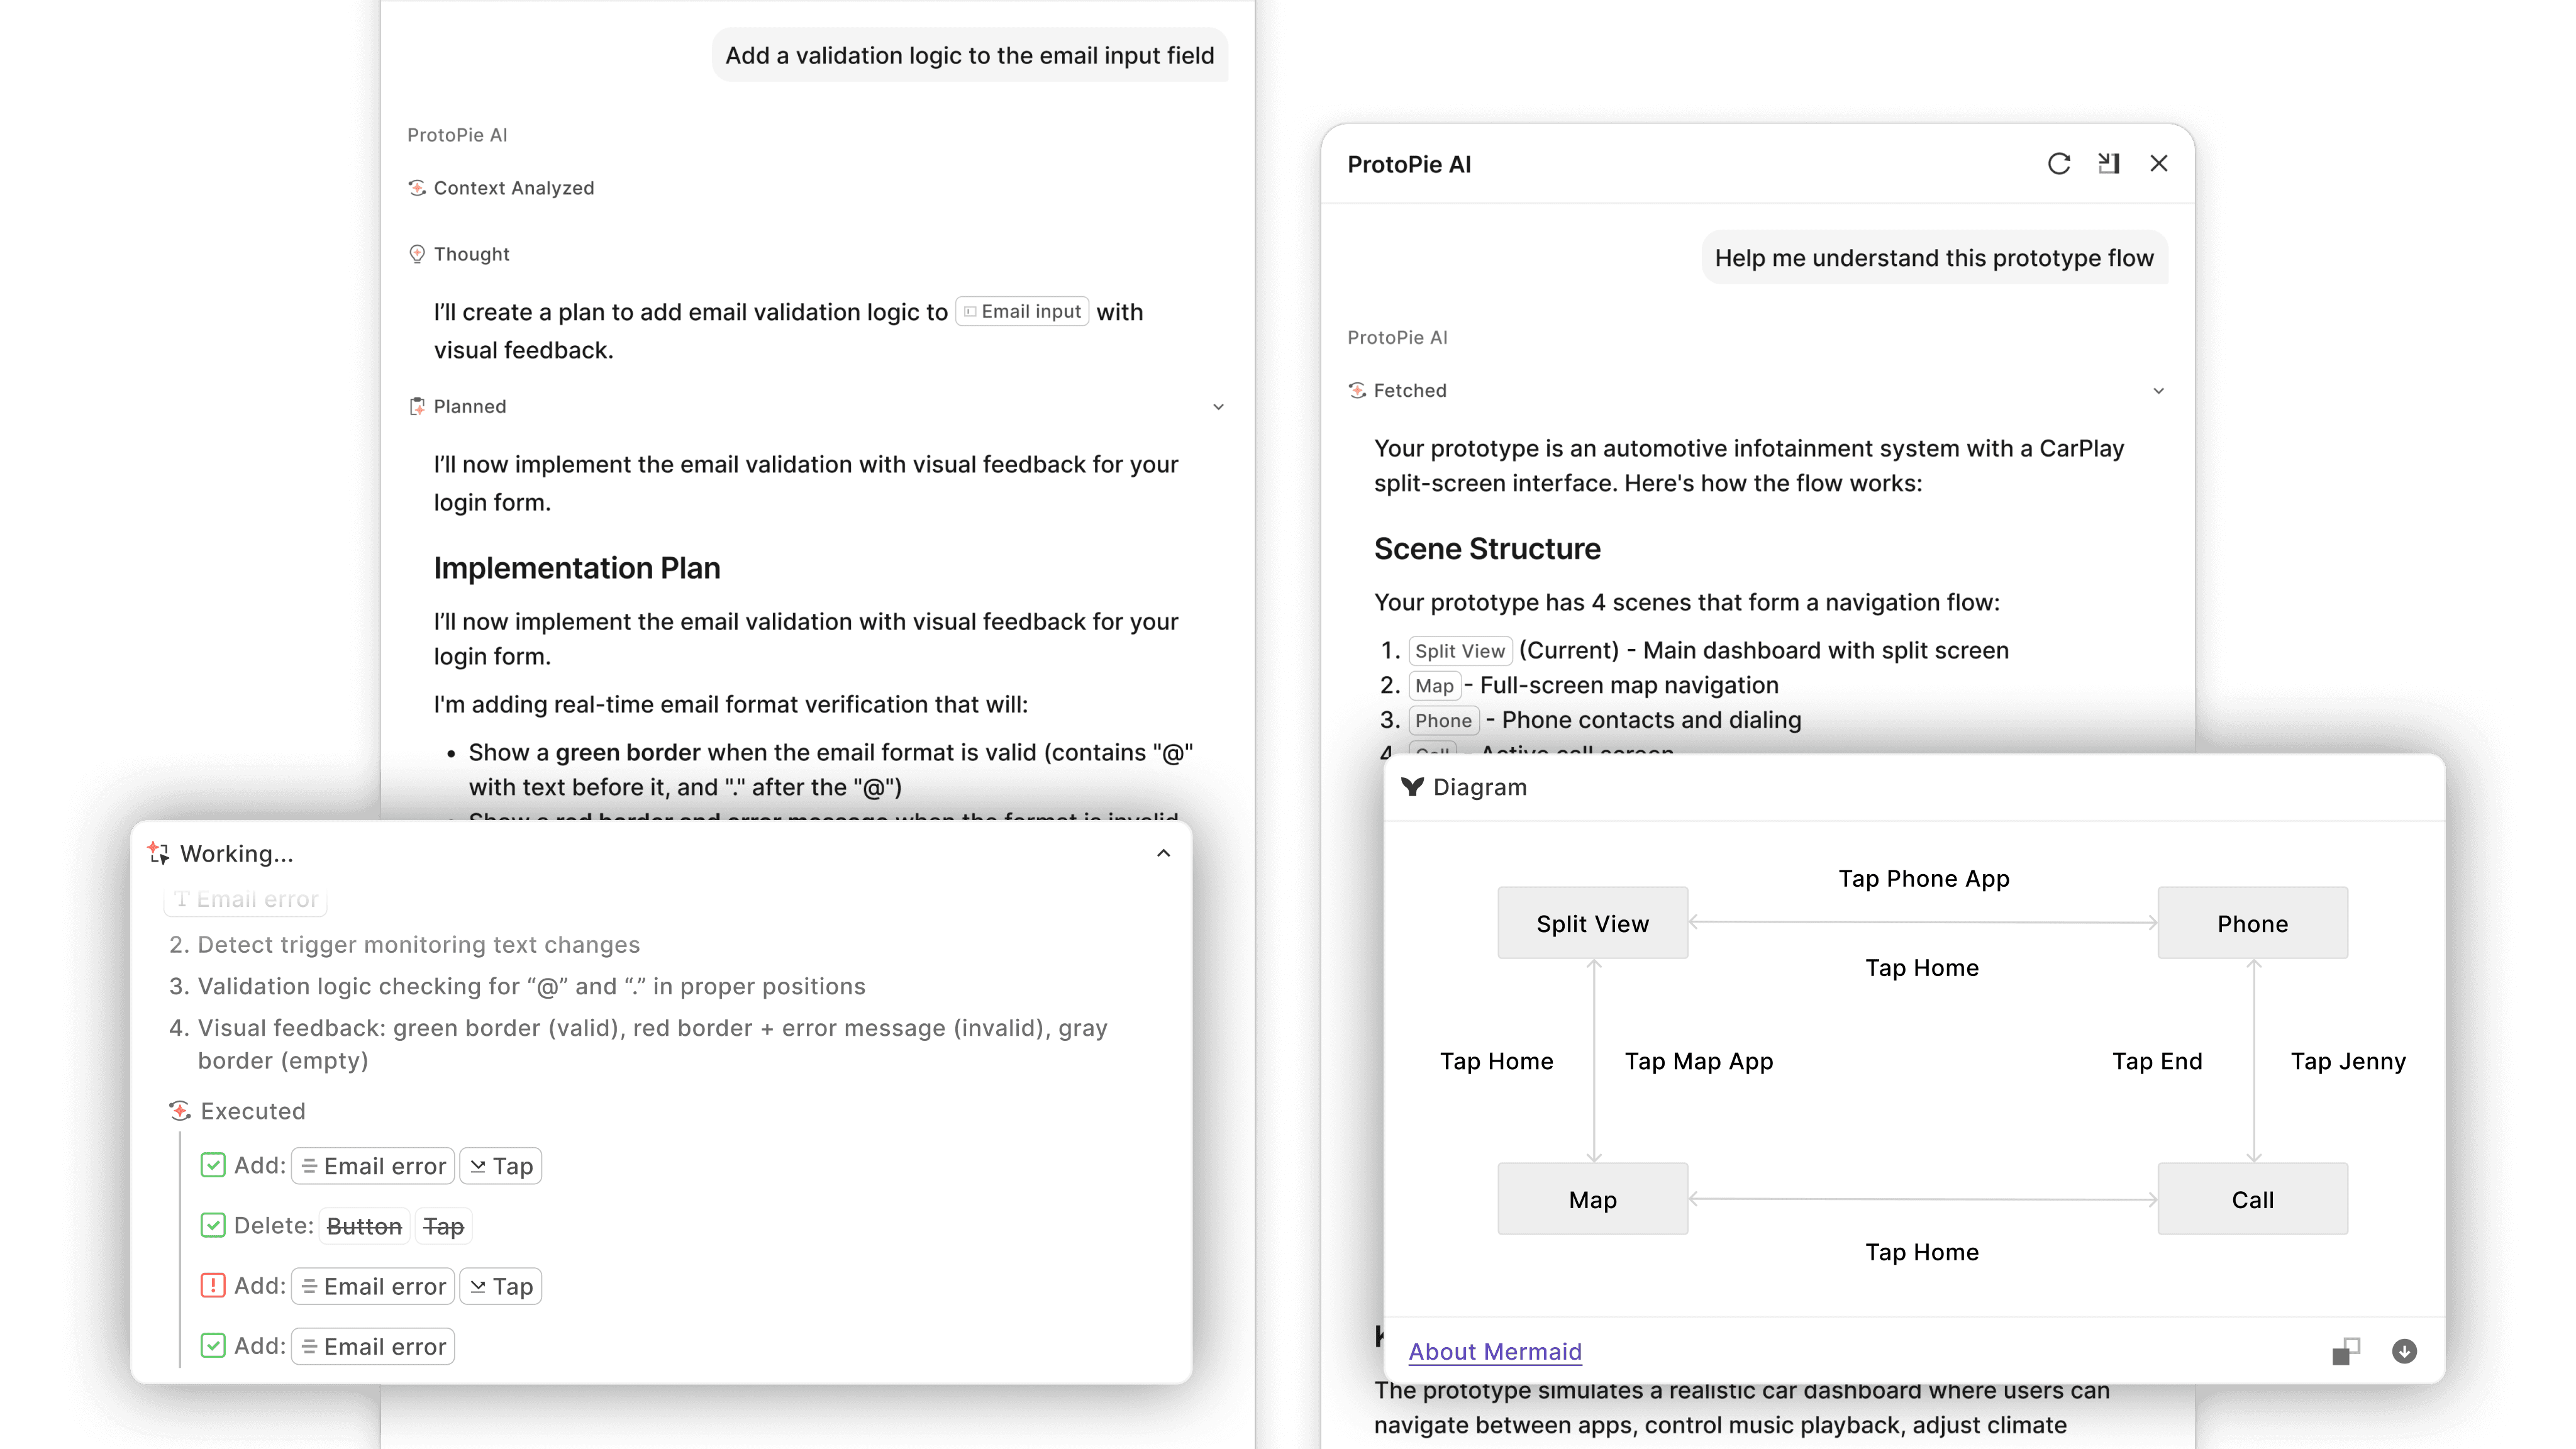Click the Email error chip in the last Add step
The width and height of the screenshot is (2576, 1449).
373,1346
